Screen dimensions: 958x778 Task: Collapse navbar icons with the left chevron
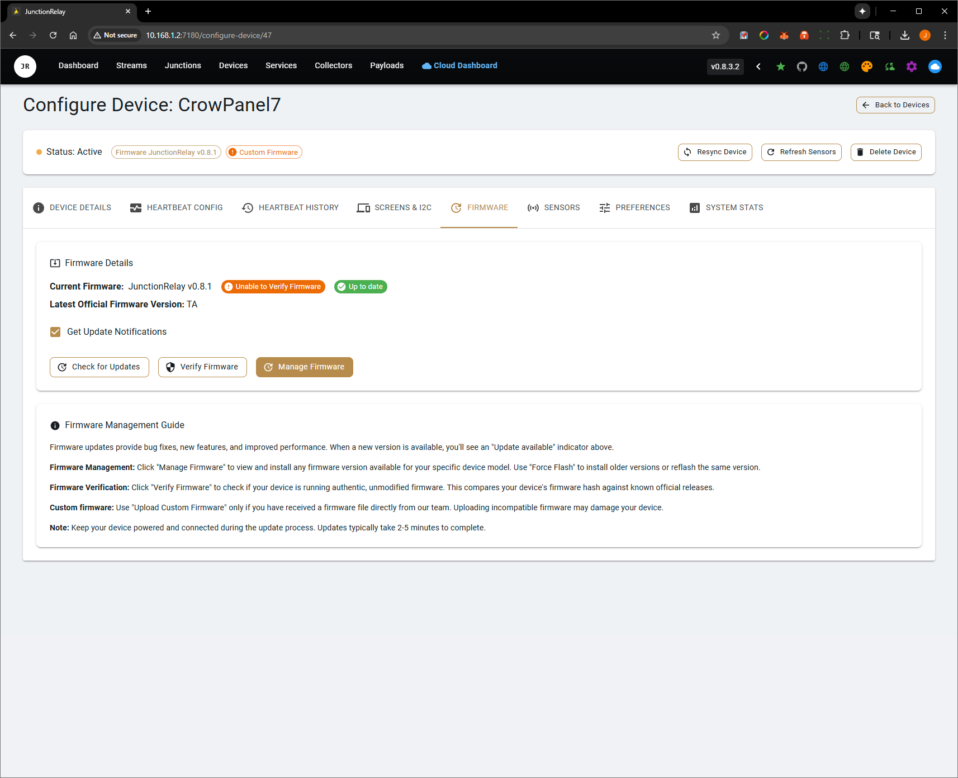(758, 67)
